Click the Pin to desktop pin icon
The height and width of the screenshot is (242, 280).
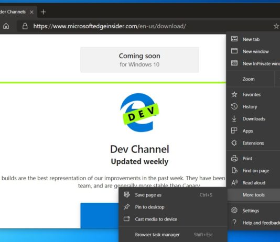[x=126, y=207]
